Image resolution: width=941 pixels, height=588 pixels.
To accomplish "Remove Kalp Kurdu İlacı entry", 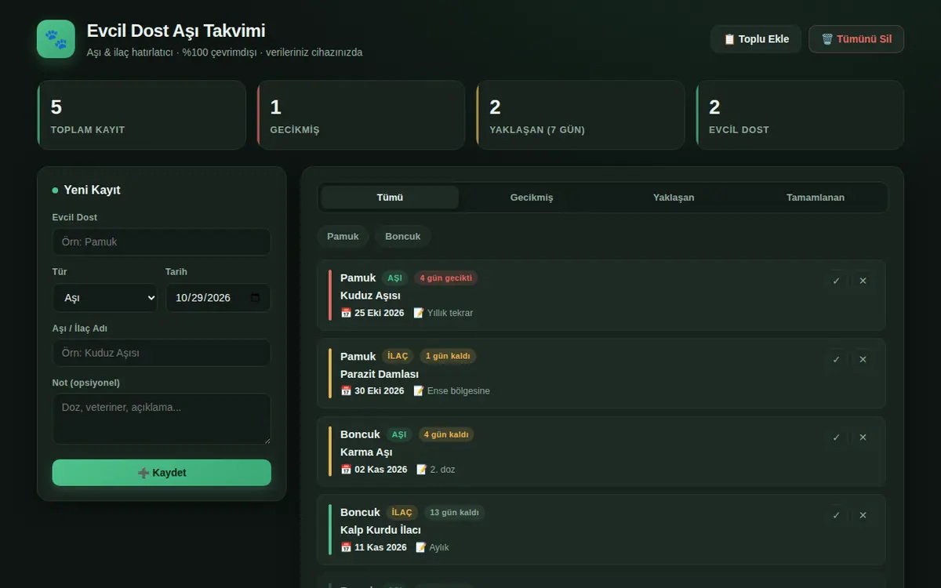I will click(x=863, y=515).
